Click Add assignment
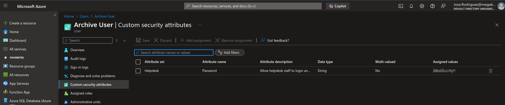505x105 pixels. [195, 40]
